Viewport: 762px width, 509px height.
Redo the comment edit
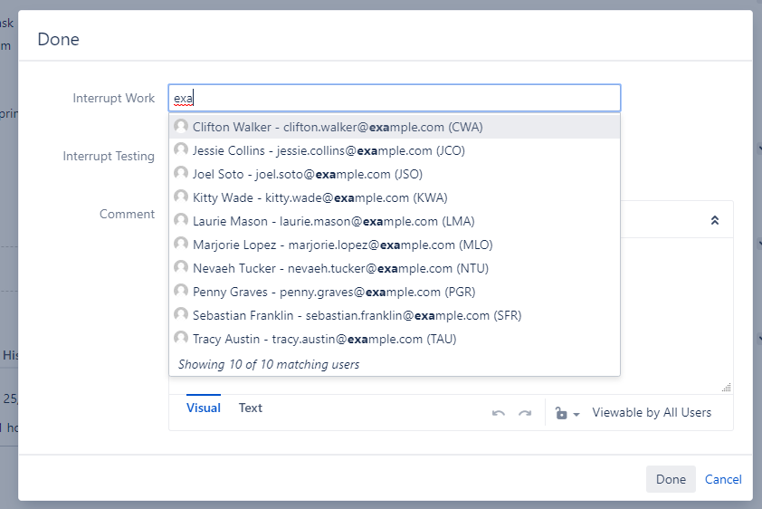coord(525,413)
